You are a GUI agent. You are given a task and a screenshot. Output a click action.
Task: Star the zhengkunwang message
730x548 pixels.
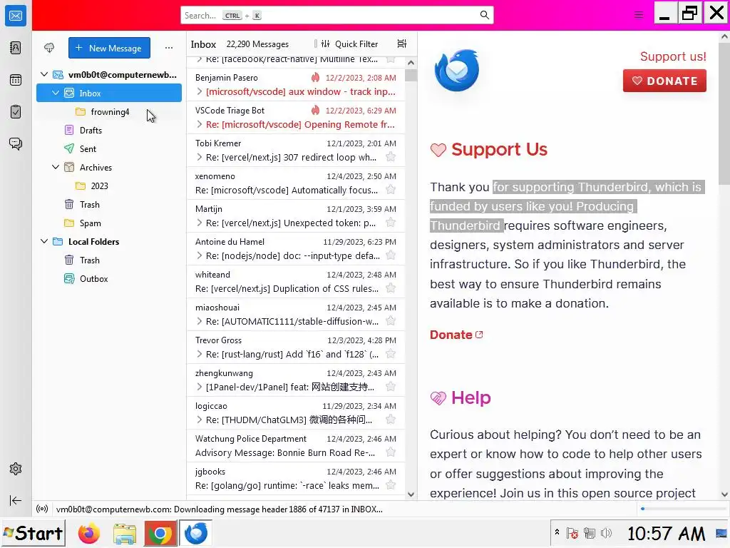pos(391,387)
